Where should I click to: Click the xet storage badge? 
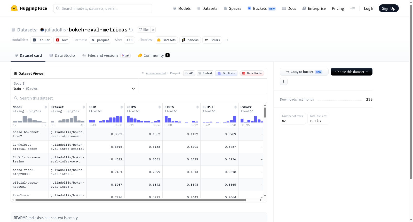[126, 55]
